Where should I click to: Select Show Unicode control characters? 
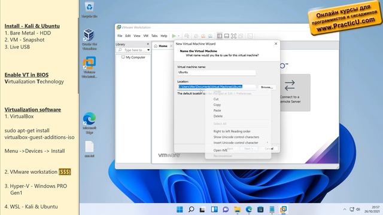pyautogui.click(x=238, y=137)
